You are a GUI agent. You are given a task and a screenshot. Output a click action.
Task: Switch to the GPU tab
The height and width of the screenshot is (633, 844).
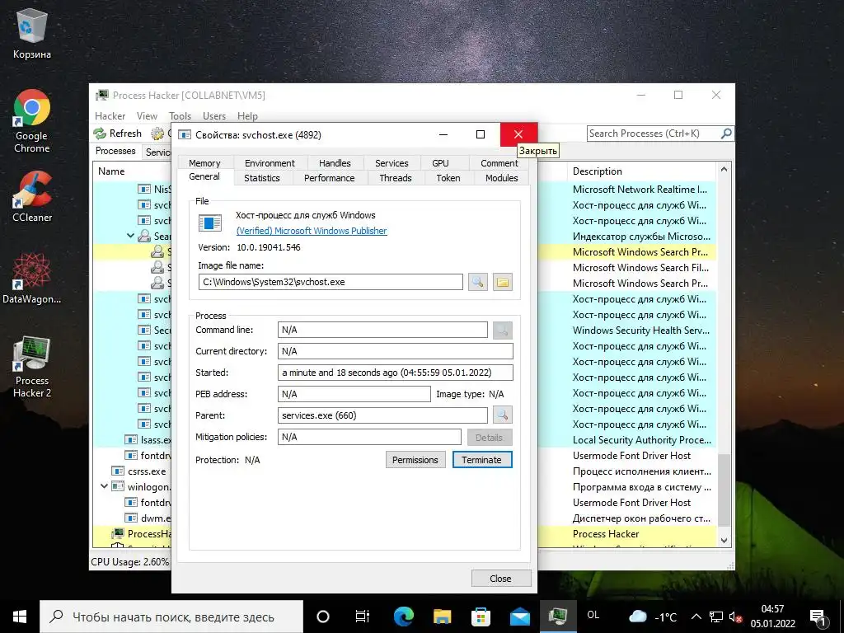(440, 163)
